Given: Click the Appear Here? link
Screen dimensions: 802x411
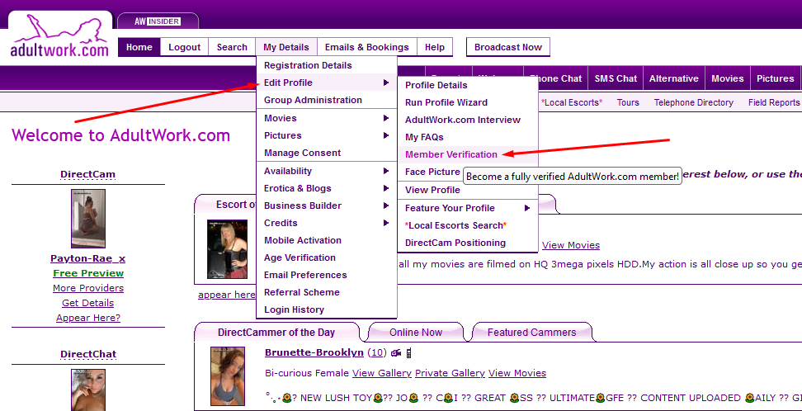Looking at the screenshot, I should coord(88,318).
